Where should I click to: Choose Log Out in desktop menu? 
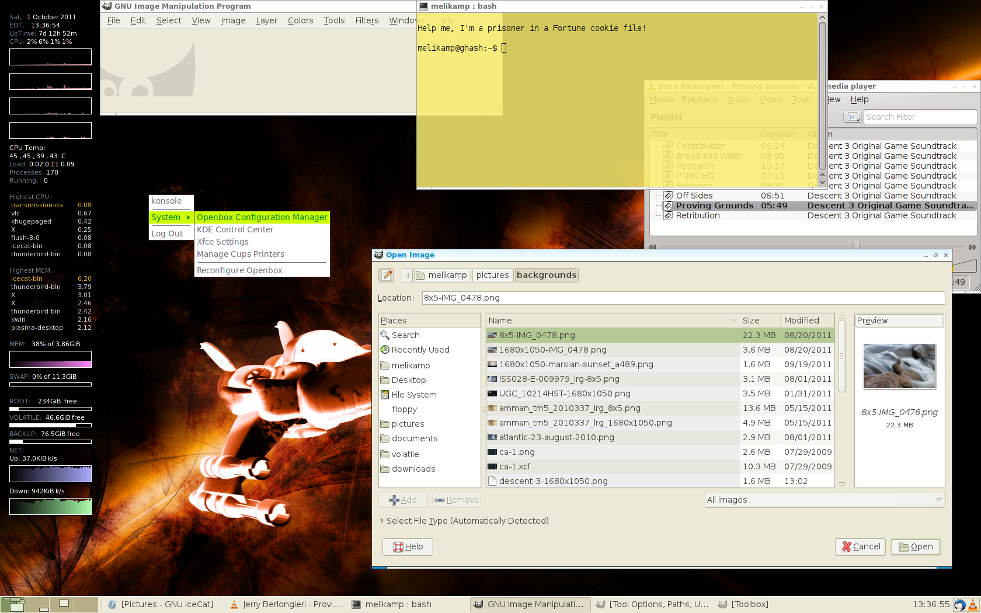(x=171, y=234)
